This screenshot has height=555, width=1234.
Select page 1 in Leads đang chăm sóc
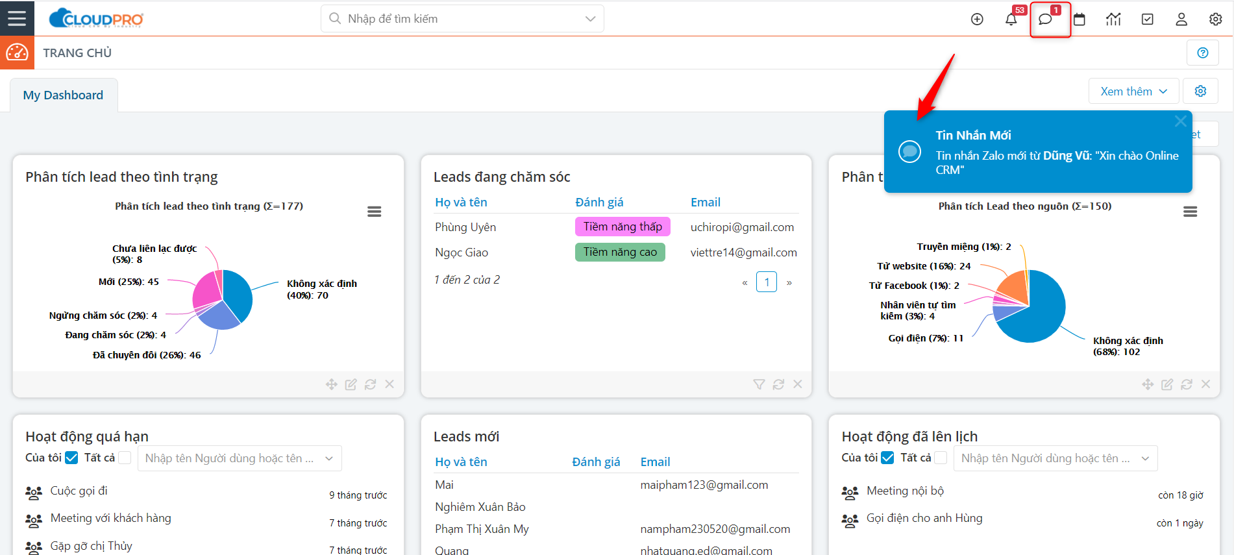[767, 282]
